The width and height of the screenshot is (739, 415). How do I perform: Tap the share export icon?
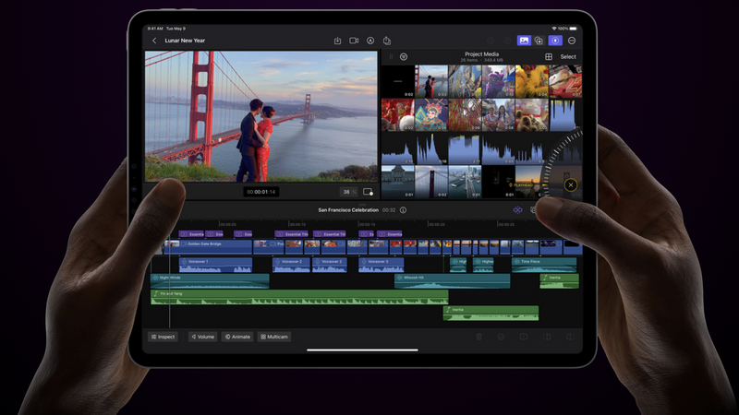(x=387, y=41)
